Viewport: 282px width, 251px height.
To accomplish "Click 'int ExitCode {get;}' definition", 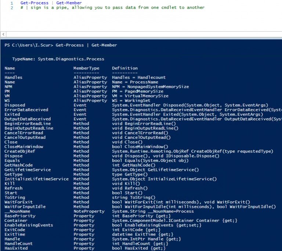I will (136, 230).
